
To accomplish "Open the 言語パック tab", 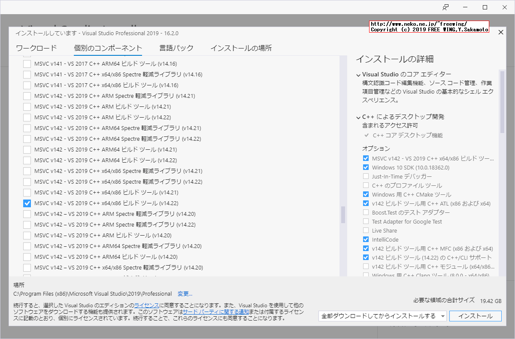I will pos(176,48).
